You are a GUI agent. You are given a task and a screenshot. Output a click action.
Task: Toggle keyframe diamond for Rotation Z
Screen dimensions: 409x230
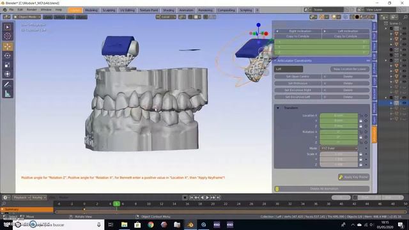(366, 142)
